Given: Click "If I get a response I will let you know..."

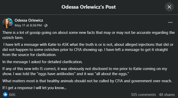Looking at the screenshot, I should click(x=34, y=88).
